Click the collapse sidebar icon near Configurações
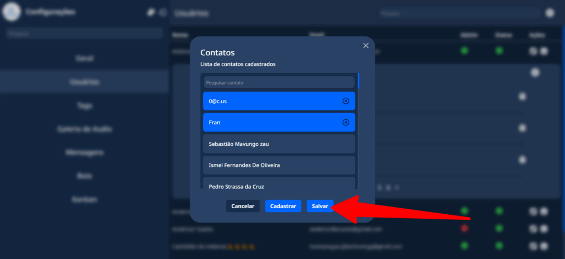The image size is (565, 259). click(162, 12)
